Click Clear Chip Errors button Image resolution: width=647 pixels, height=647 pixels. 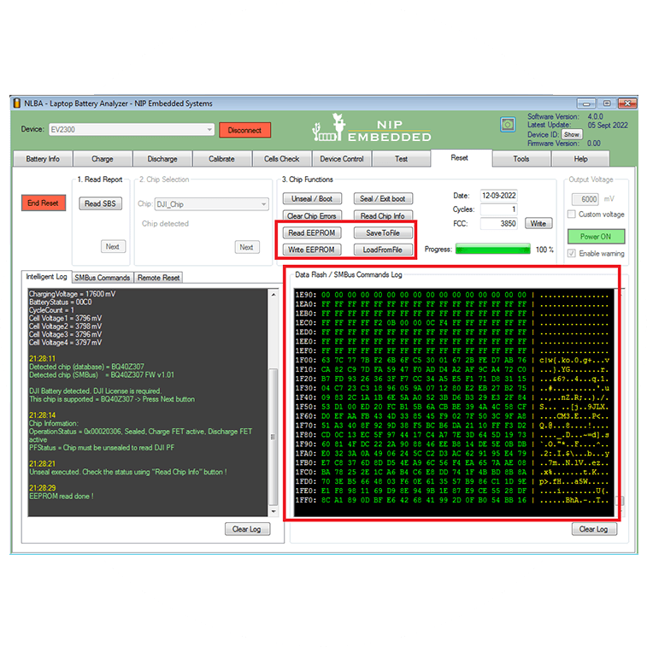click(312, 215)
